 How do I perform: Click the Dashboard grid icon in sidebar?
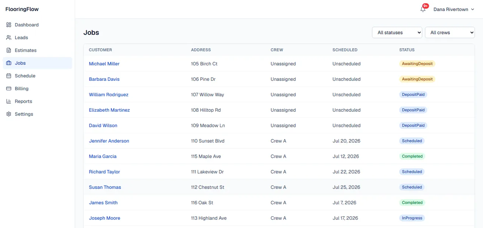(x=9, y=25)
